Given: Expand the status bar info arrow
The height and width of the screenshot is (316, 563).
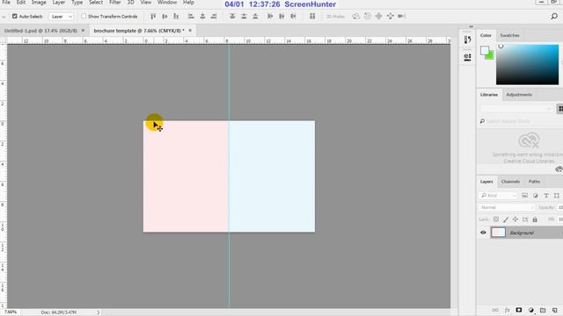Looking at the screenshot, I should click(98, 312).
